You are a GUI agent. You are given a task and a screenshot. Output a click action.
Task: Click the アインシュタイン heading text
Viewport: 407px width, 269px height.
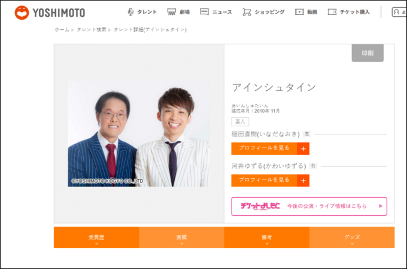tap(274, 87)
